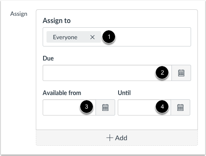This screenshot has height=156, width=206.
Task: Click the Until field label
Action: point(124,93)
